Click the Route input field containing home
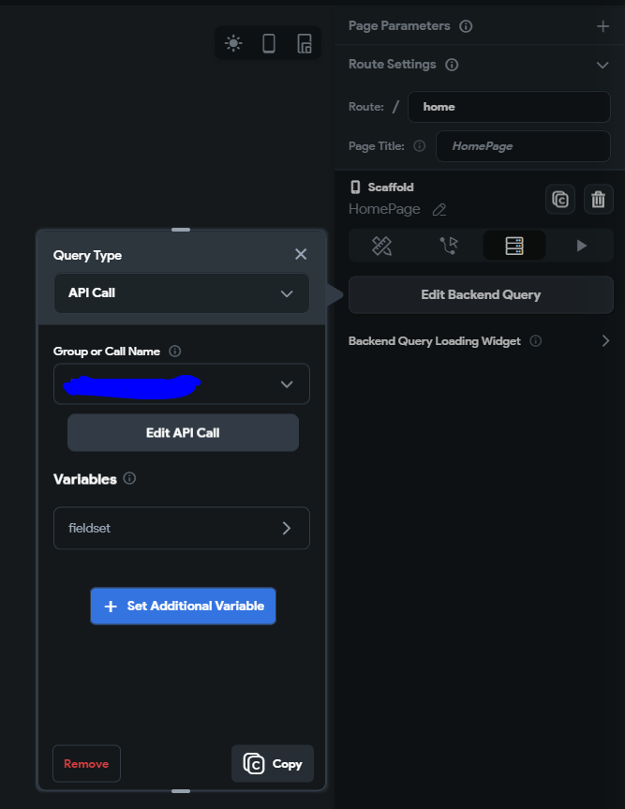Image resolution: width=625 pixels, height=809 pixels. (x=509, y=107)
